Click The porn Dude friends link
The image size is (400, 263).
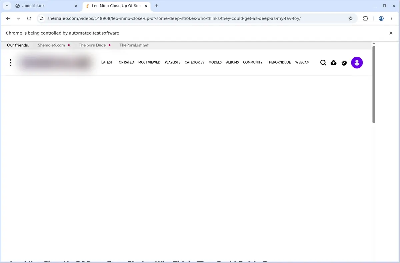[x=92, y=45]
